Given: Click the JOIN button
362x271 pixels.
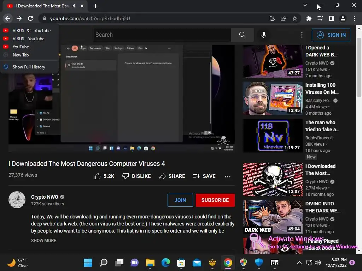Looking at the screenshot, I should [x=180, y=200].
